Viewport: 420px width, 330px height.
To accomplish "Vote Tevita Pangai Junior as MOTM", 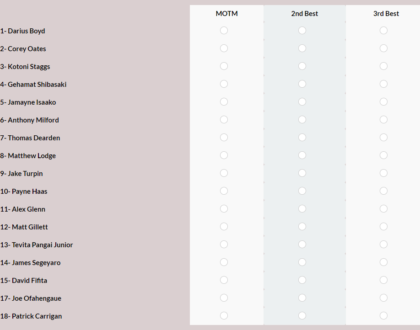I will [224, 245].
